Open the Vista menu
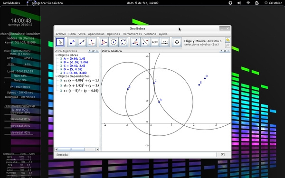Screen dimensions: 285x178 click(82, 34)
